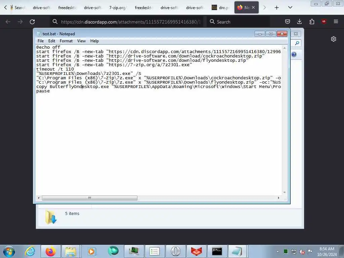Go forward in Firefox history
Image resolution: width=344 pixels, height=258 pixels.
click(20, 22)
